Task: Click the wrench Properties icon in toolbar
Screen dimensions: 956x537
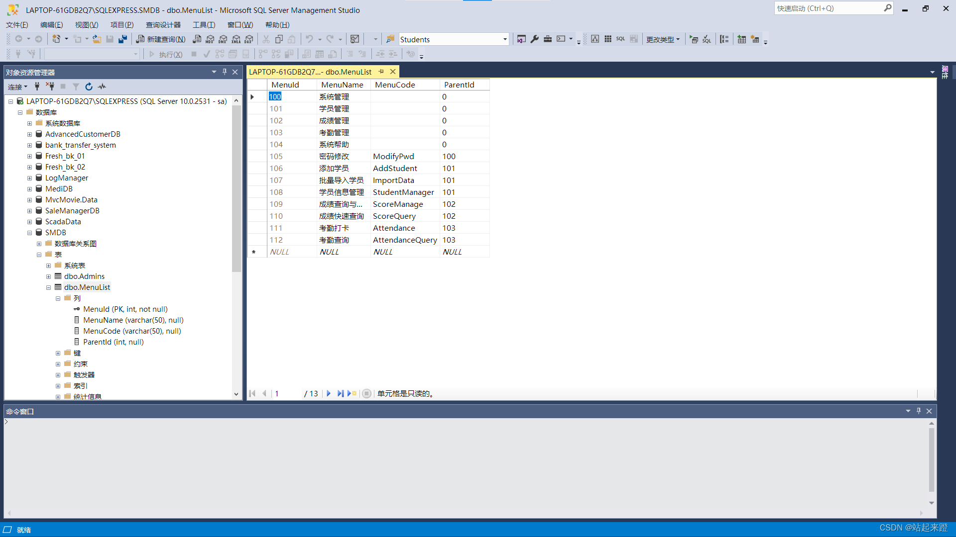Action: click(534, 39)
